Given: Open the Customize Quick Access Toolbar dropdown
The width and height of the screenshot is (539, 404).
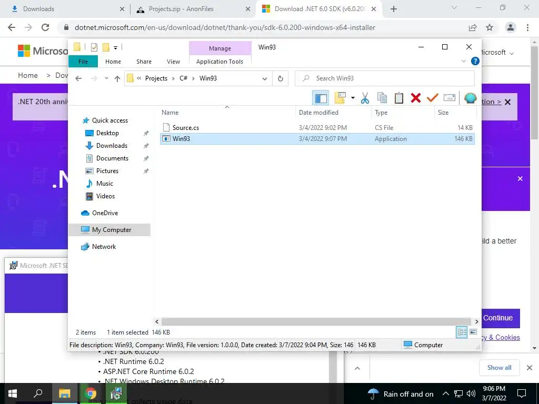Looking at the screenshot, I should [x=115, y=48].
